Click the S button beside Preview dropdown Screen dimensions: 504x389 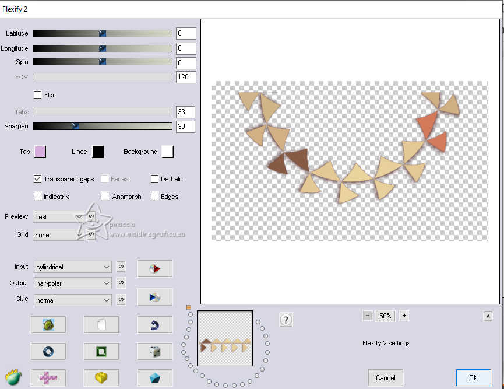tap(91, 216)
